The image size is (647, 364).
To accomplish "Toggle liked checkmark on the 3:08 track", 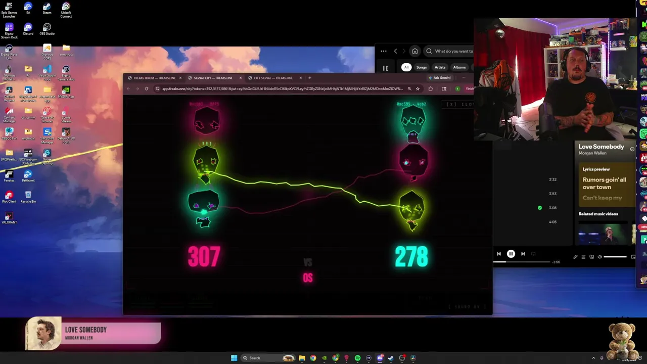I will 539,208.
